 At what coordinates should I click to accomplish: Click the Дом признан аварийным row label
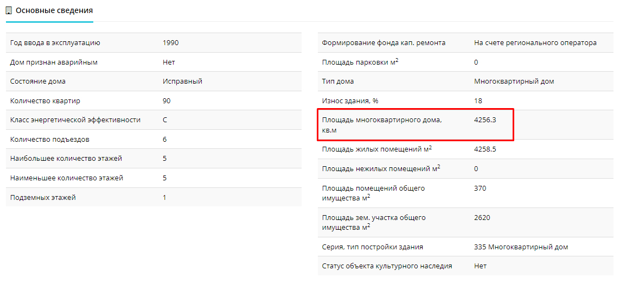coord(54,62)
